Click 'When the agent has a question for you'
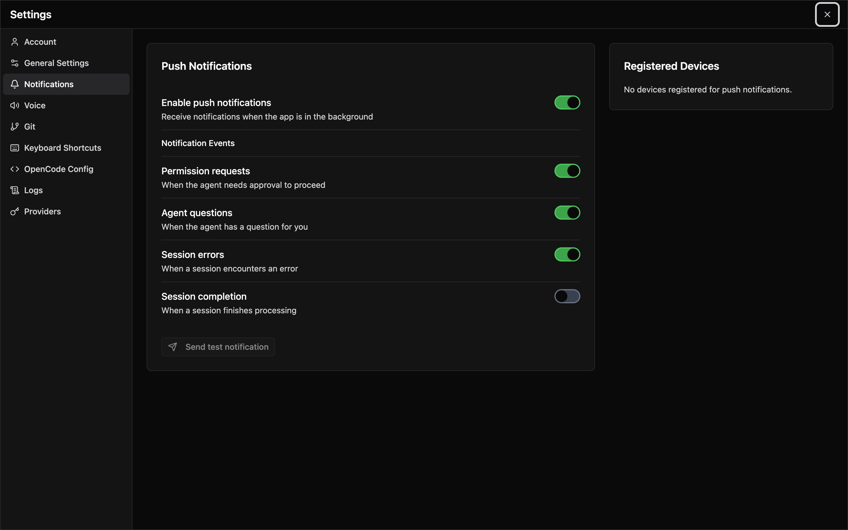The width and height of the screenshot is (848, 530). (234, 227)
